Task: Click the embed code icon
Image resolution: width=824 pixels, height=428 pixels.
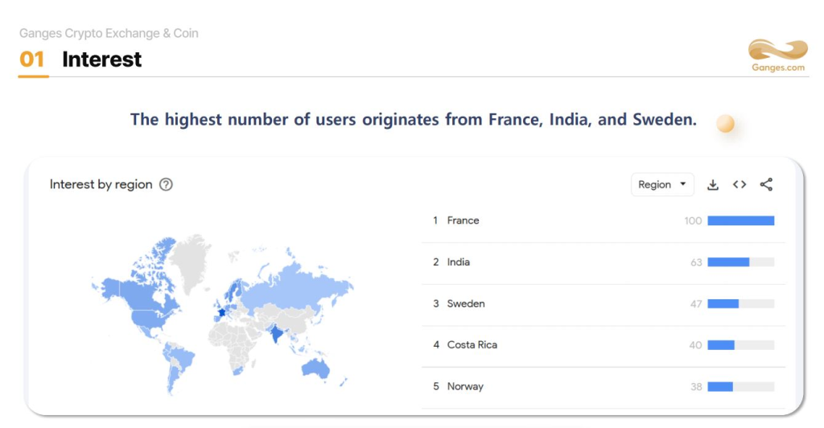Action: coord(740,185)
